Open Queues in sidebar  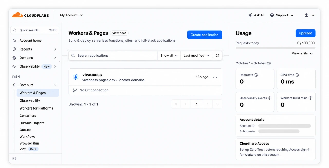[25, 130]
